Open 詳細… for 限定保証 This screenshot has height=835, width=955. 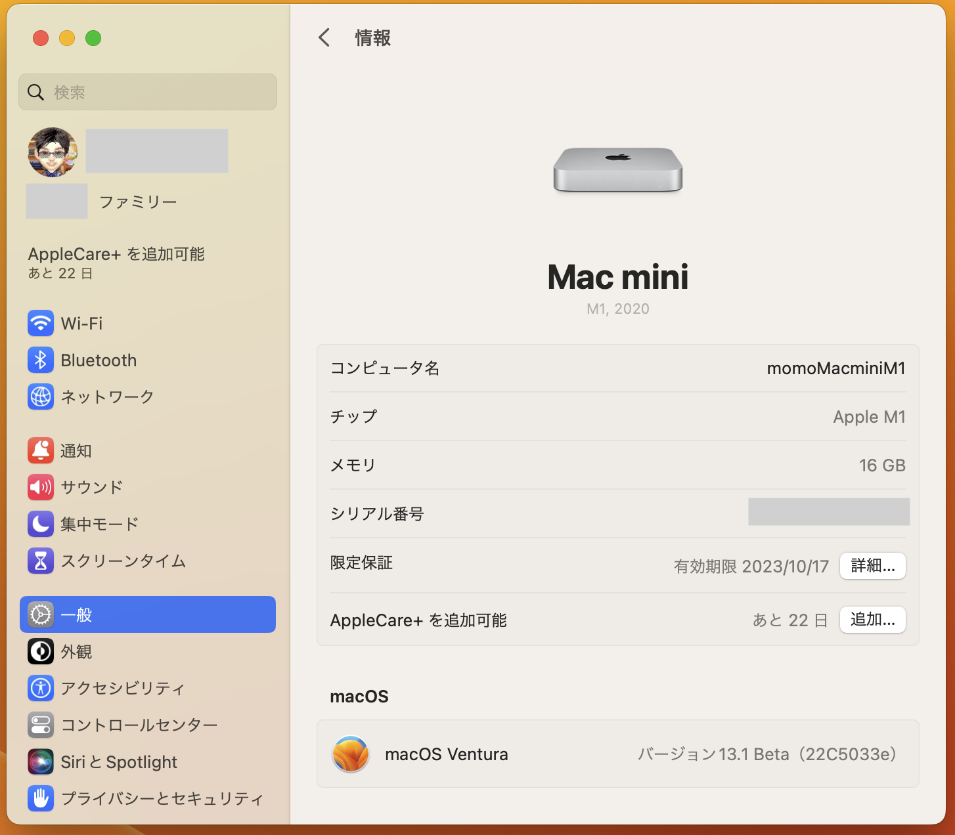click(873, 565)
